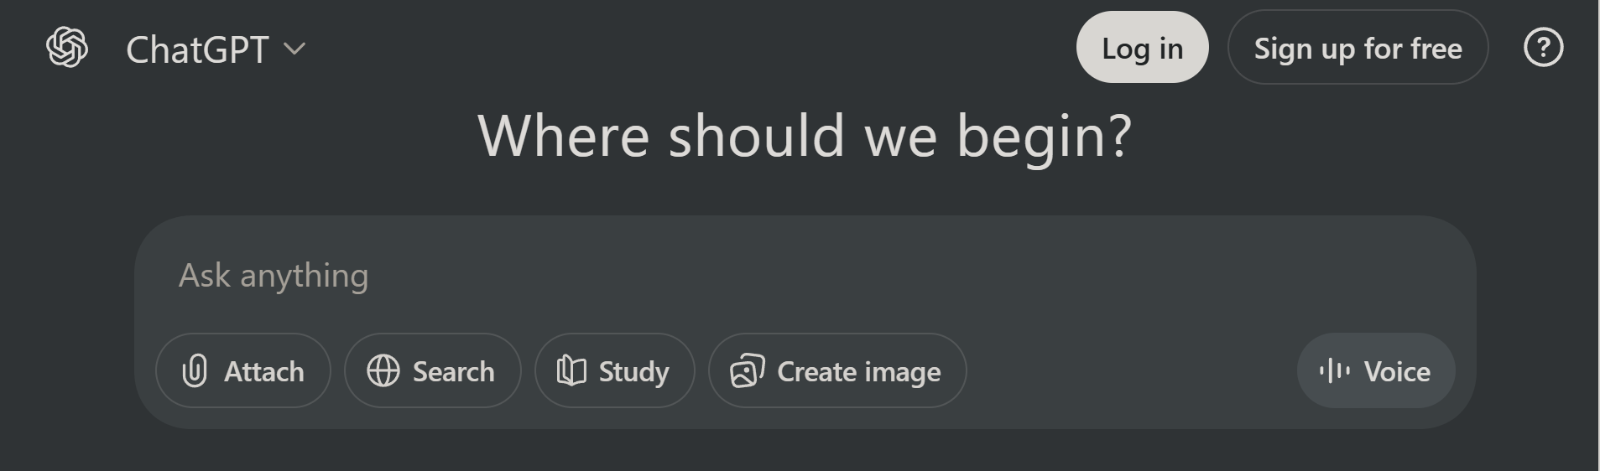Expand the chevron beside ChatGPT
The width and height of the screenshot is (1600, 471).
[x=294, y=49]
